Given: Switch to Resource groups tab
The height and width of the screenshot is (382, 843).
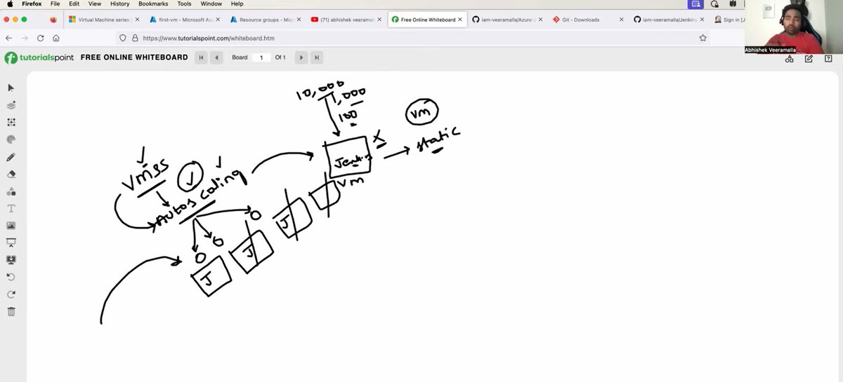Looking at the screenshot, I should (264, 20).
